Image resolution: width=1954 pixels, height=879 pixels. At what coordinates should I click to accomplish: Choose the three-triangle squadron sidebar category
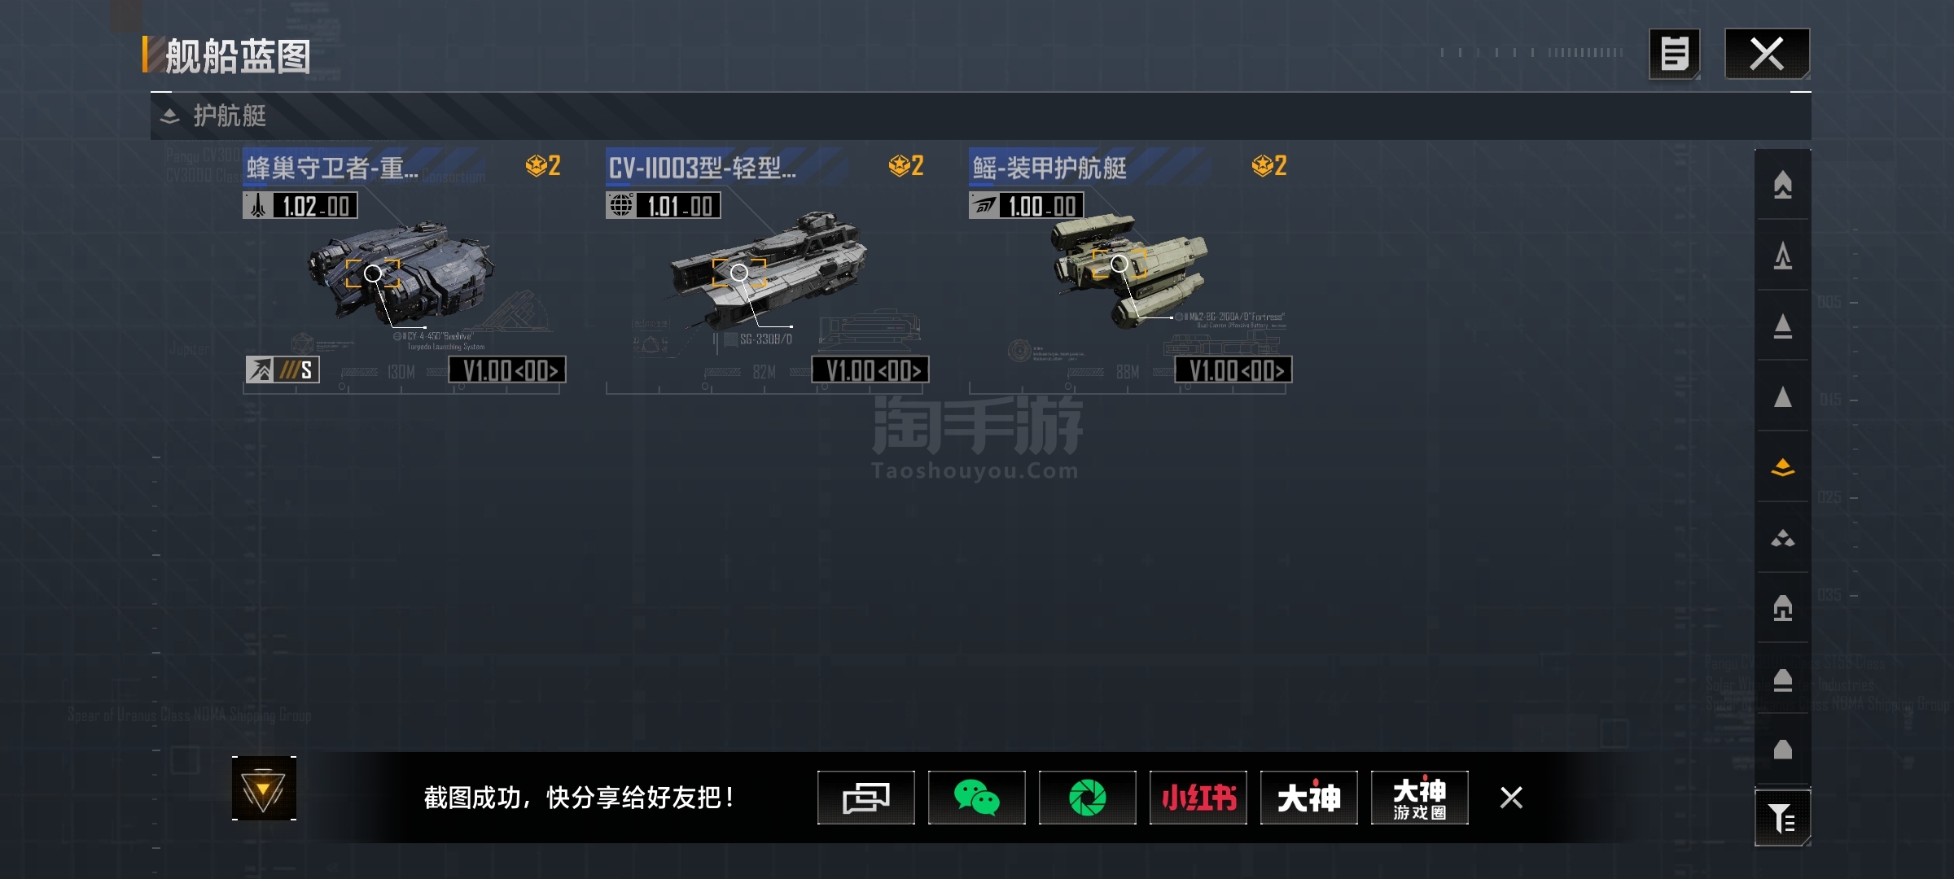(1782, 538)
